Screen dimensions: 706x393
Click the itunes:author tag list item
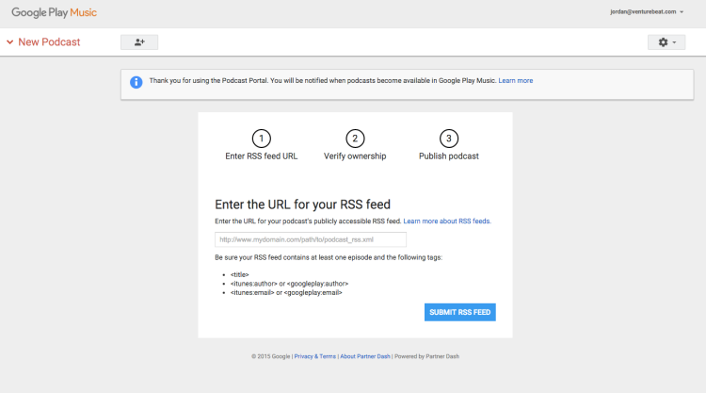(x=289, y=284)
